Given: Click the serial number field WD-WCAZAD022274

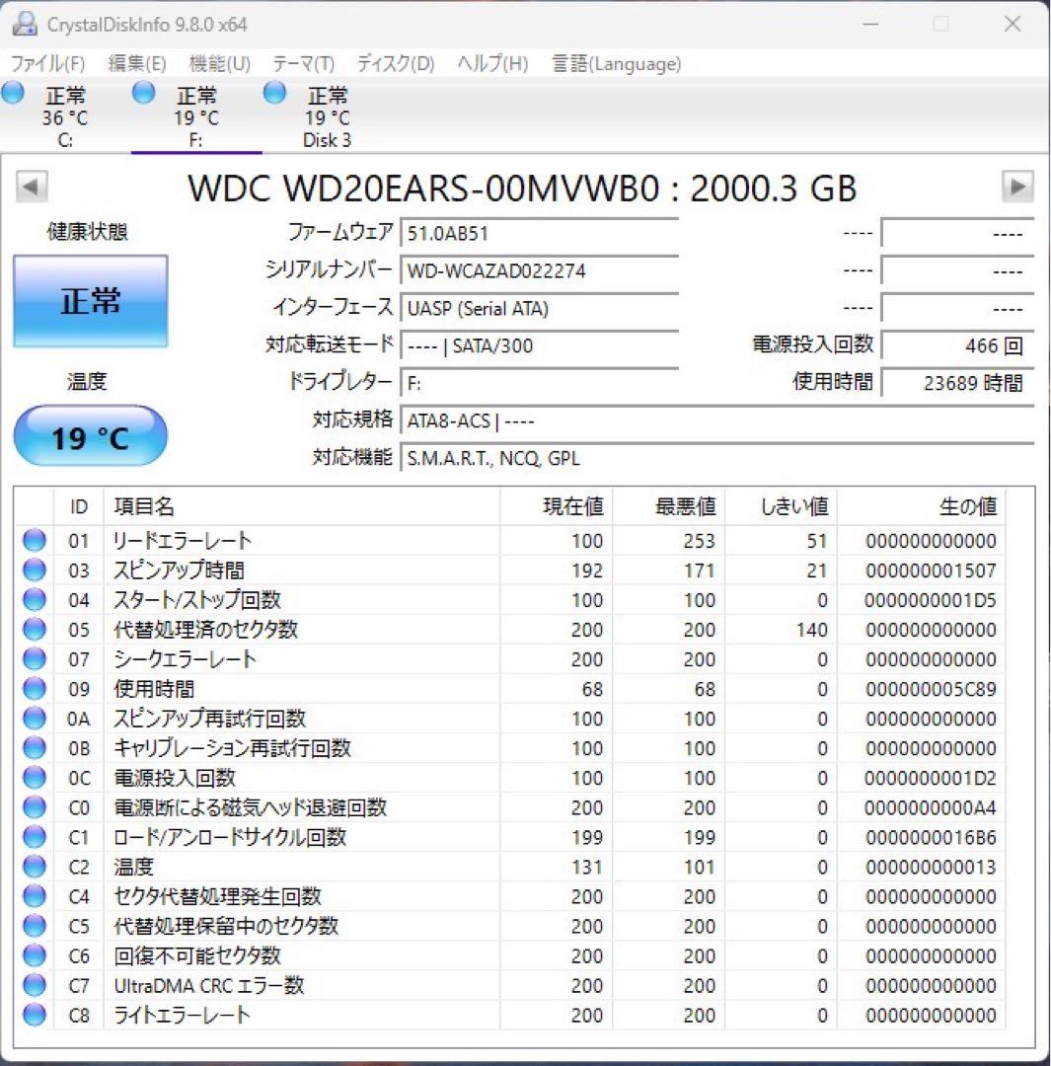Looking at the screenshot, I should pyautogui.click(x=540, y=270).
